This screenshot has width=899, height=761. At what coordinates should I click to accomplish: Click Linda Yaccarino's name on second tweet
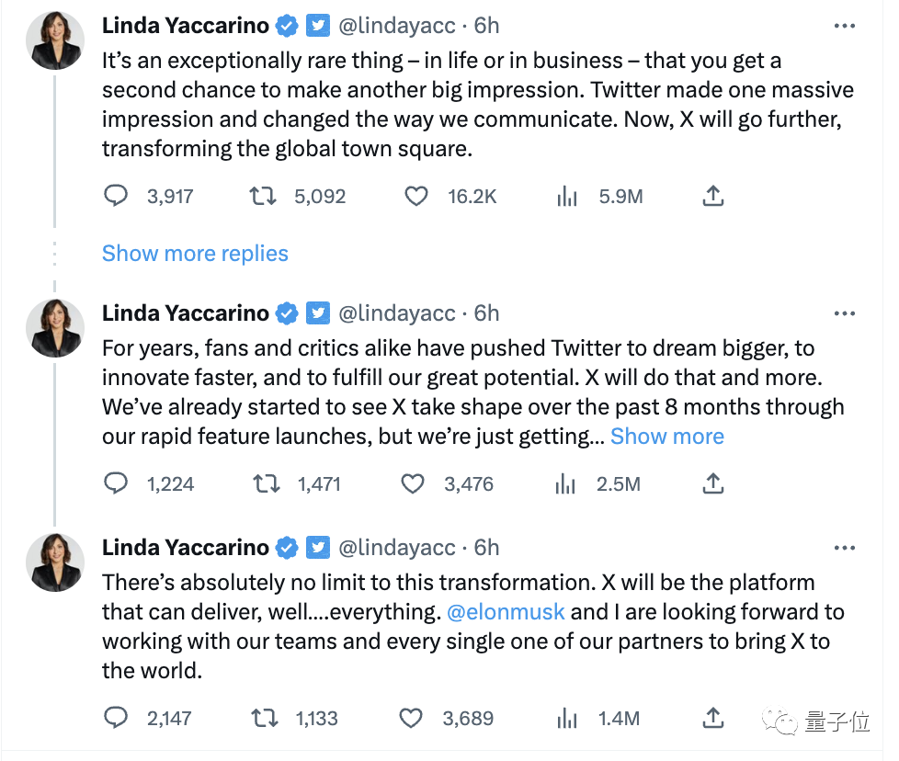[185, 313]
